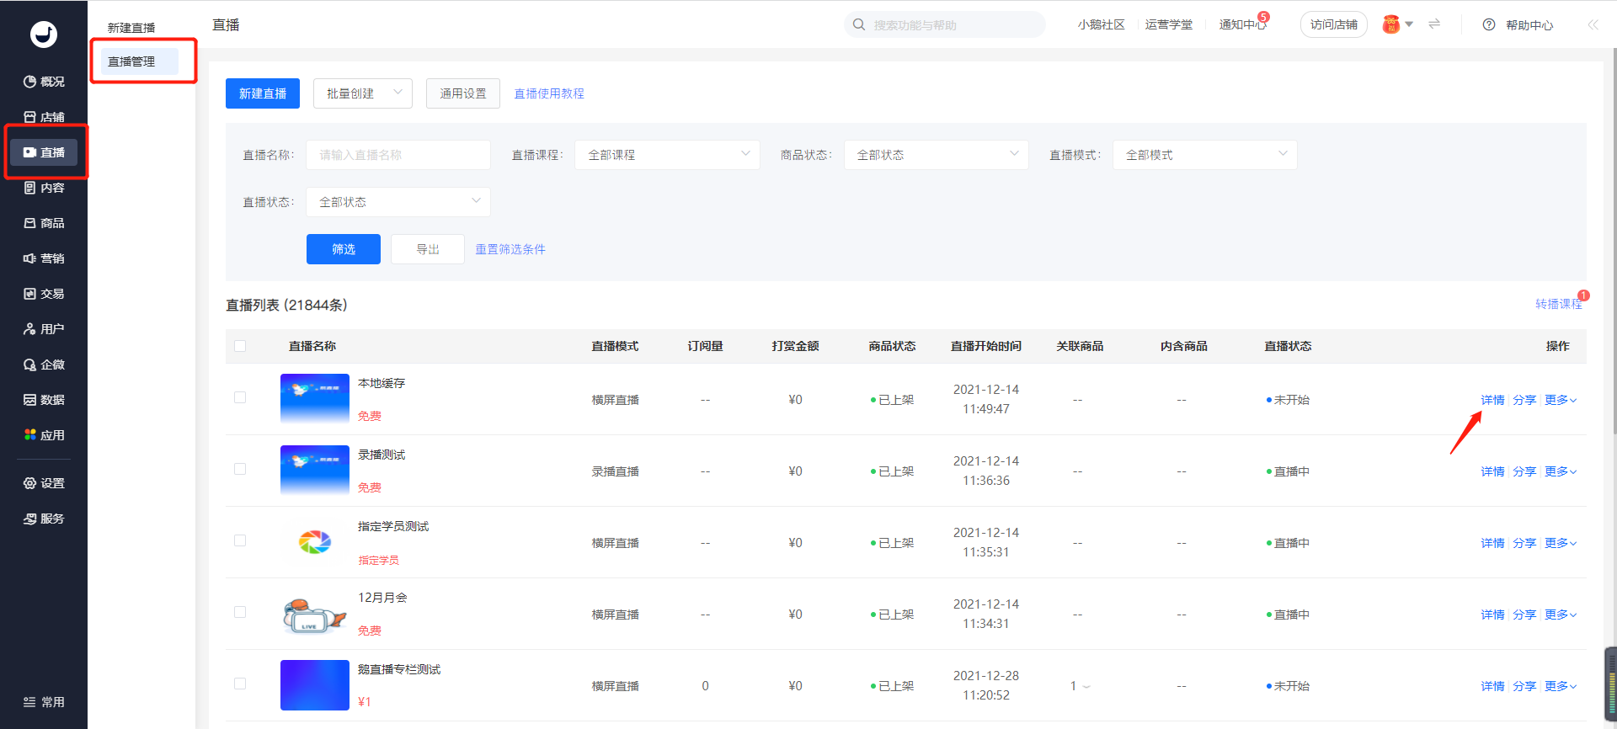Check the box for 录播测试 row

tap(240, 469)
